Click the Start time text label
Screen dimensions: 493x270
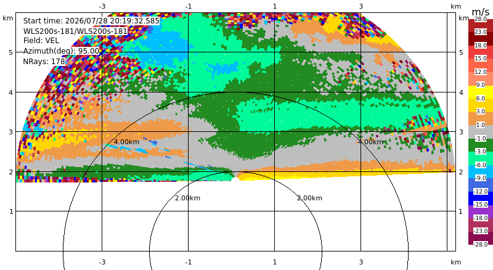point(91,21)
